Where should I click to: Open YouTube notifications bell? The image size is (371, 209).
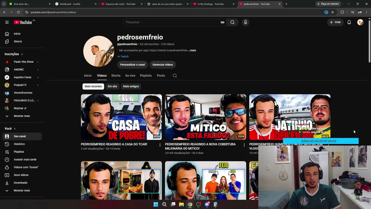349,22
